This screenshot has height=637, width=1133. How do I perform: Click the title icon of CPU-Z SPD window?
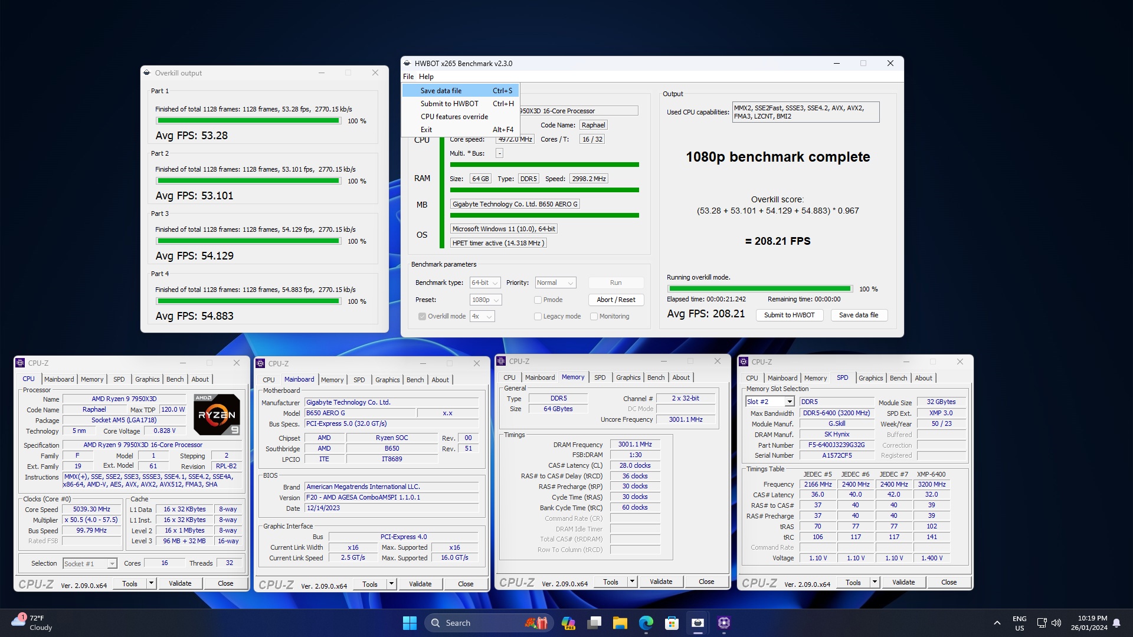click(x=744, y=362)
